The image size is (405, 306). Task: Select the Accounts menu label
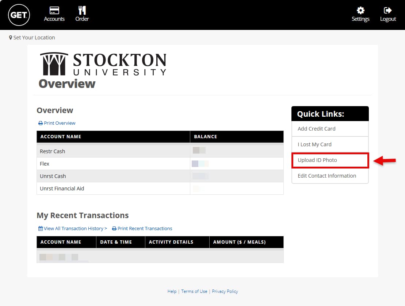tap(54, 19)
